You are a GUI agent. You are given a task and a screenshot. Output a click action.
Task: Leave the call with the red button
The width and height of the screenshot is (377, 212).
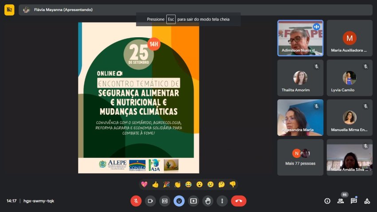click(239, 201)
